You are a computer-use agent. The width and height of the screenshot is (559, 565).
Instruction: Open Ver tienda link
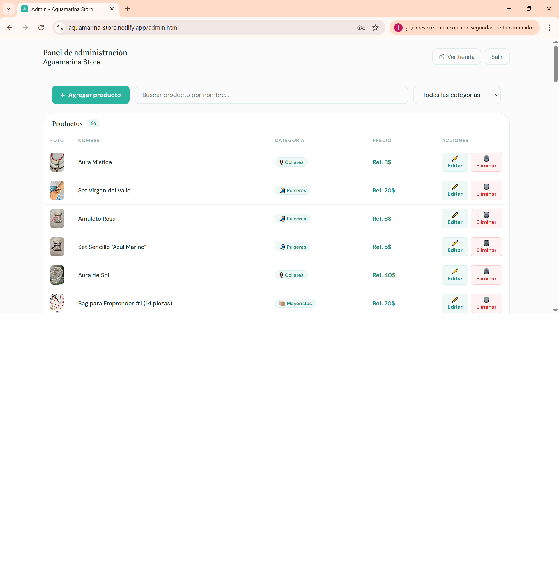point(456,57)
